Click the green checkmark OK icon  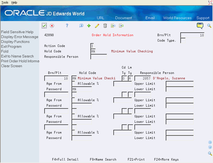point(44,26)
